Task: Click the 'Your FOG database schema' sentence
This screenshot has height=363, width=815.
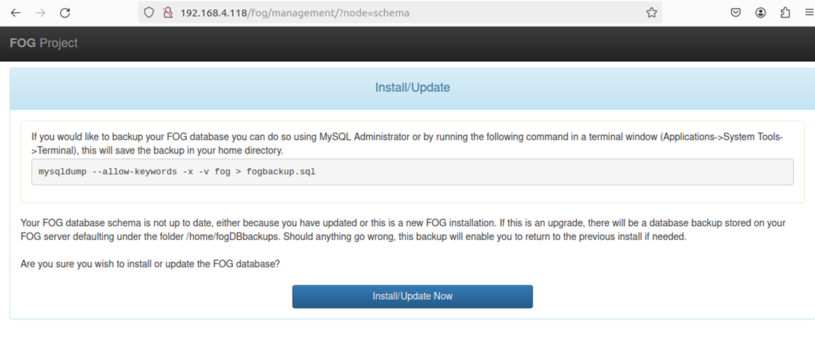Action: pos(403,230)
